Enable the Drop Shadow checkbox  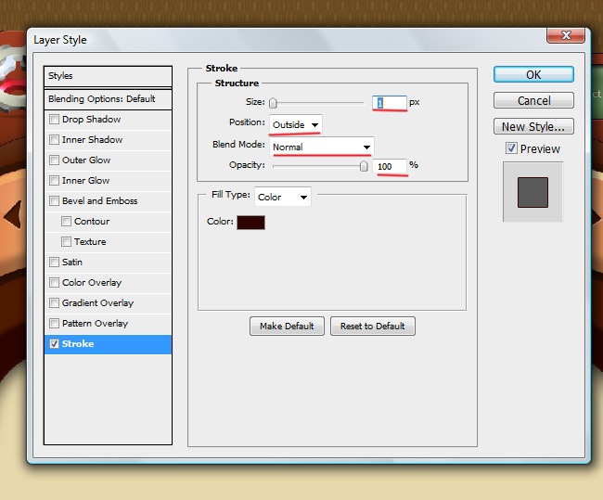pos(54,120)
